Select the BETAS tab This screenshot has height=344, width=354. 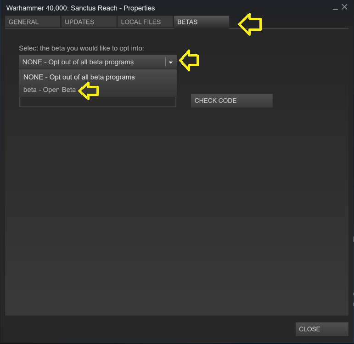click(202, 22)
